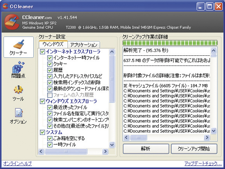This screenshot has height=169, width=225.
Task: Open the クリーナー (Cleaner) section
Action: point(18,47)
